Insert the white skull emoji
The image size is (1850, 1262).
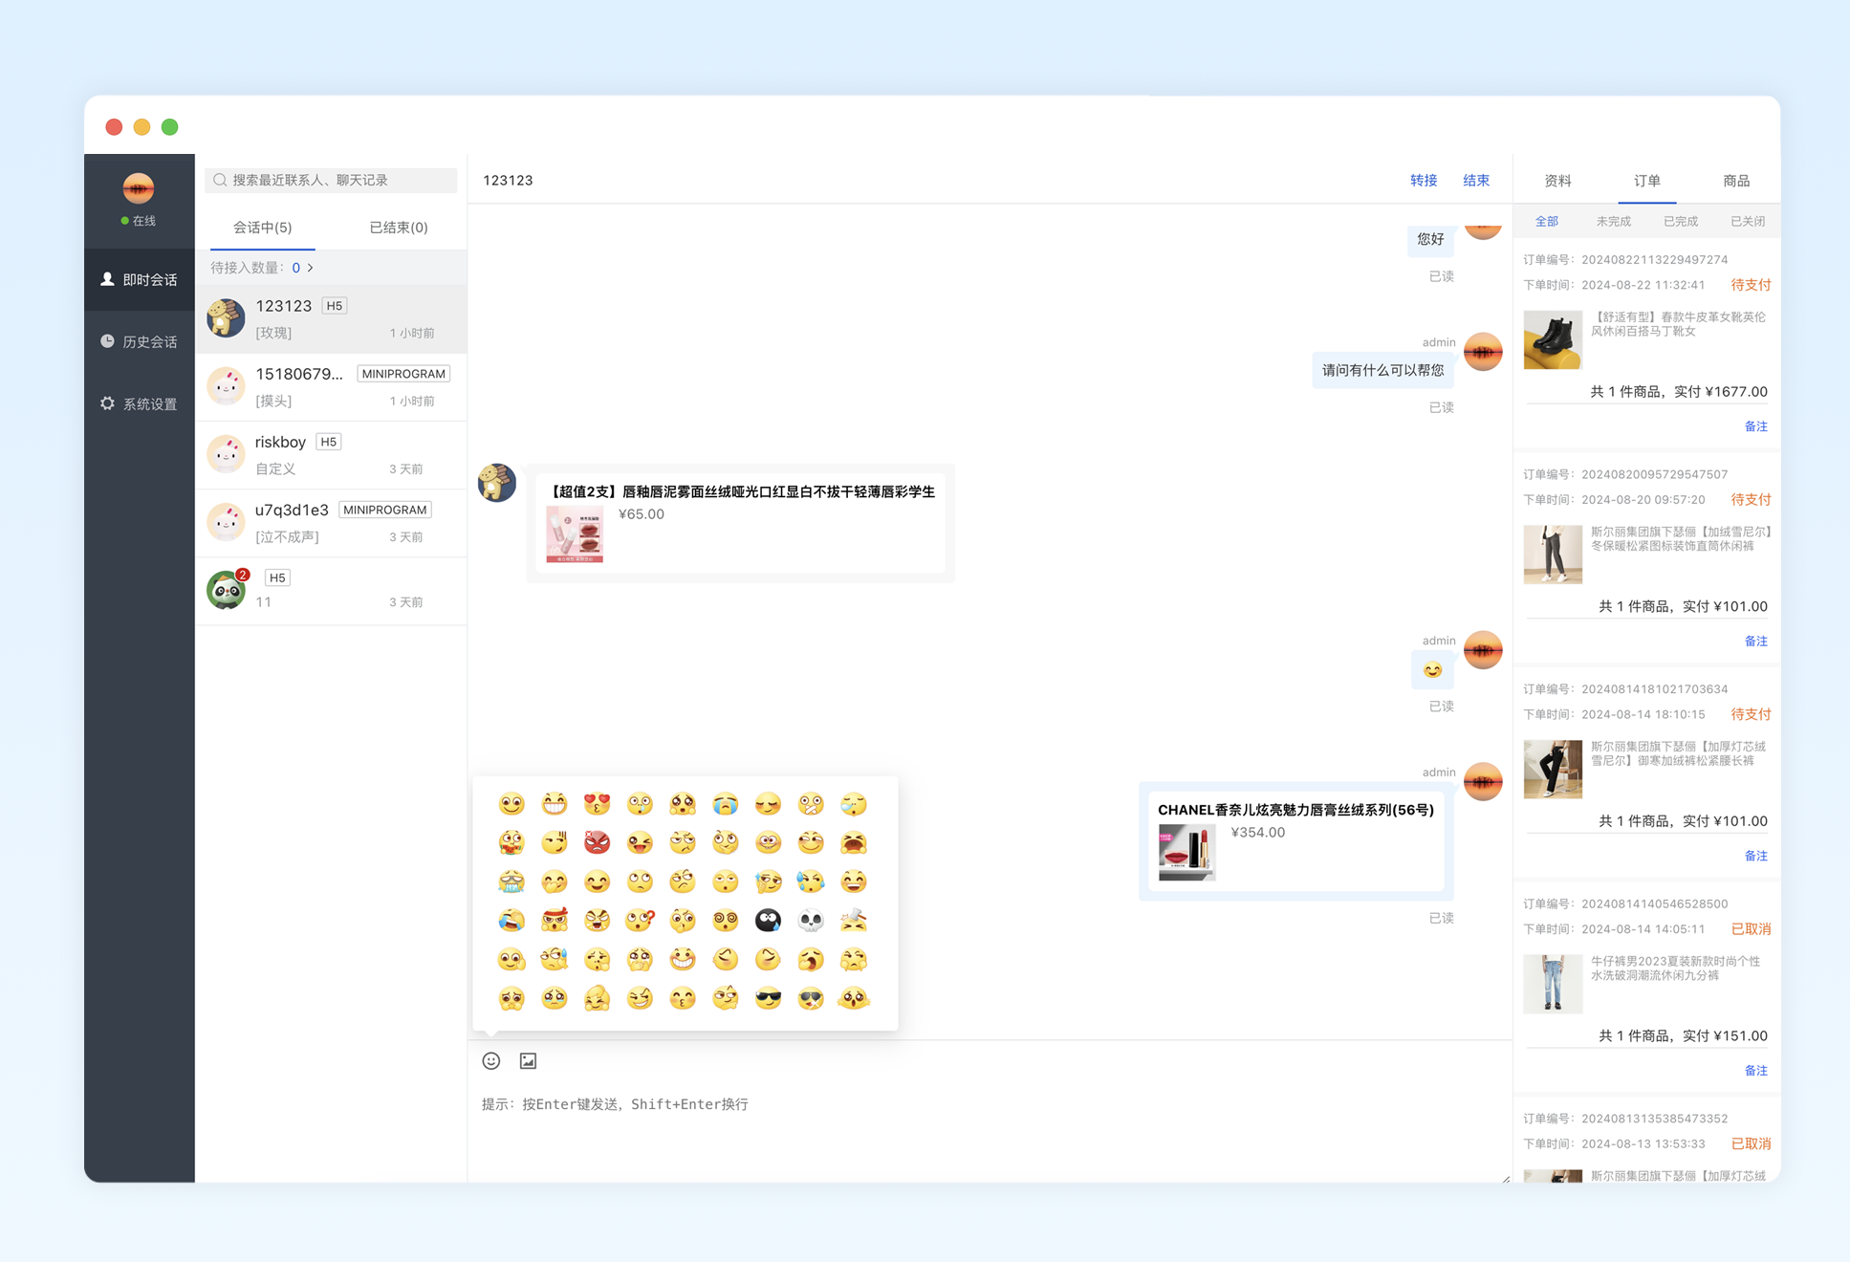point(811,921)
